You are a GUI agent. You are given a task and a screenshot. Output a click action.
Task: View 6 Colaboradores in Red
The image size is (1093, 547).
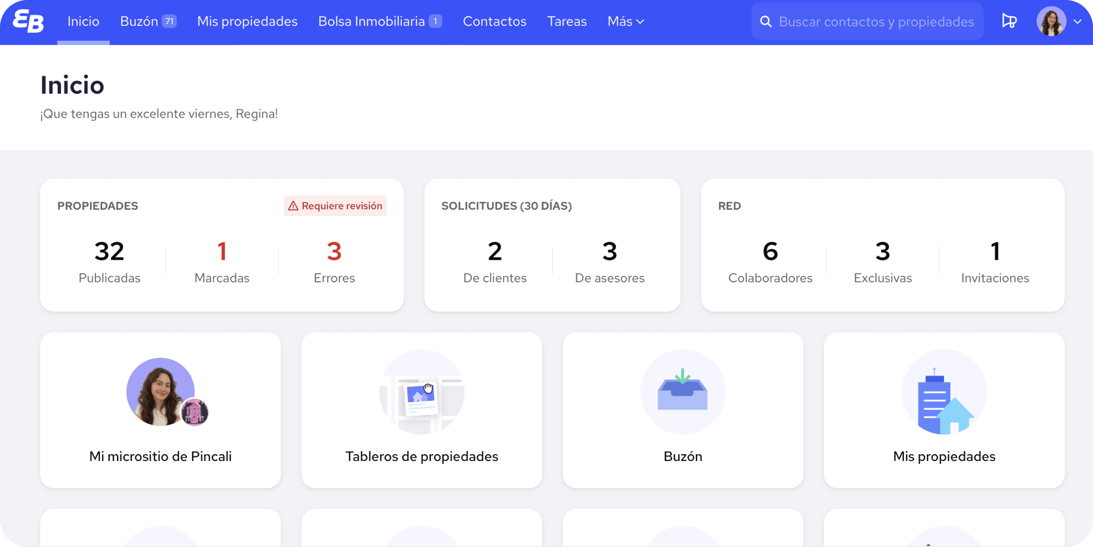click(770, 262)
